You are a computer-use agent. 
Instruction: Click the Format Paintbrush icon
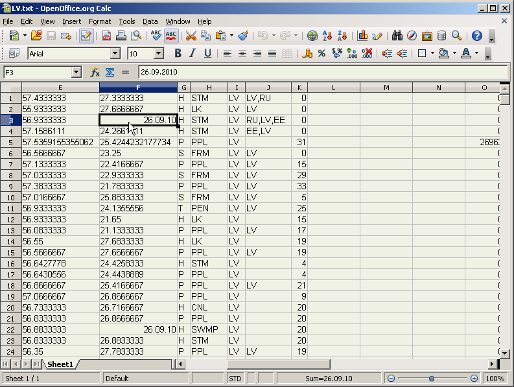(x=243, y=36)
